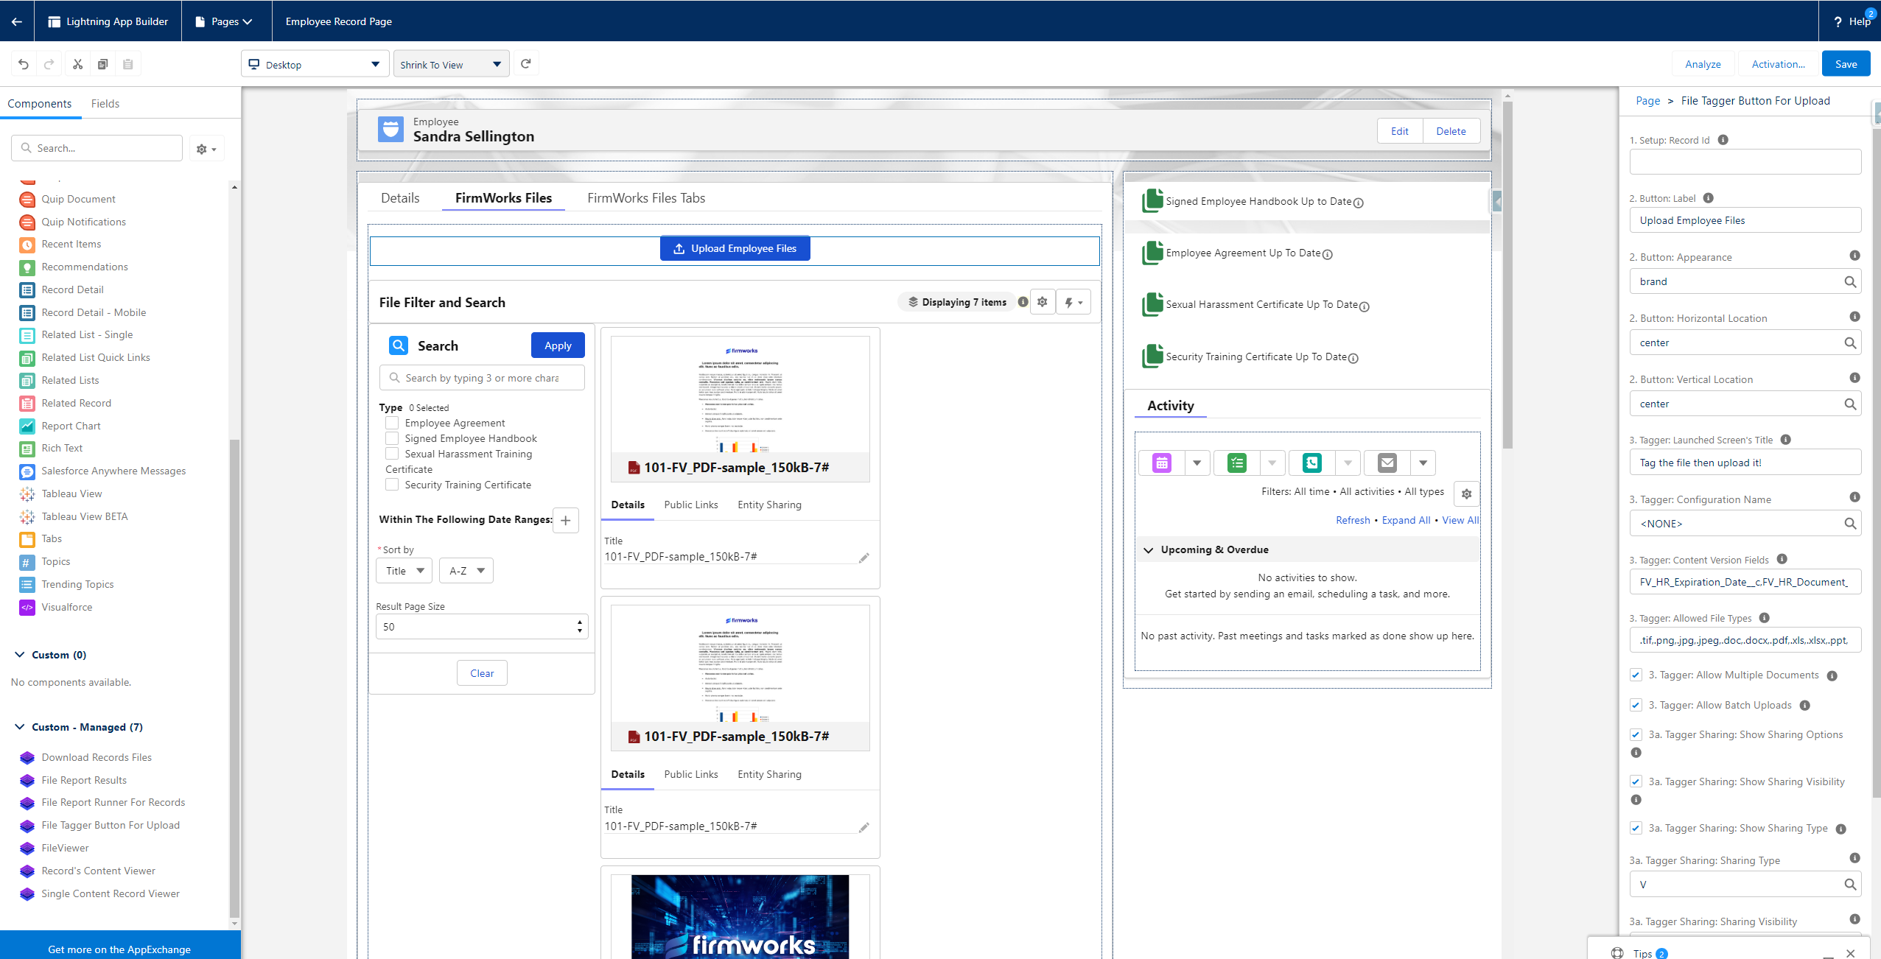Viewport: 1881px width, 959px height.
Task: Switch to the Fields tab
Action: (105, 104)
